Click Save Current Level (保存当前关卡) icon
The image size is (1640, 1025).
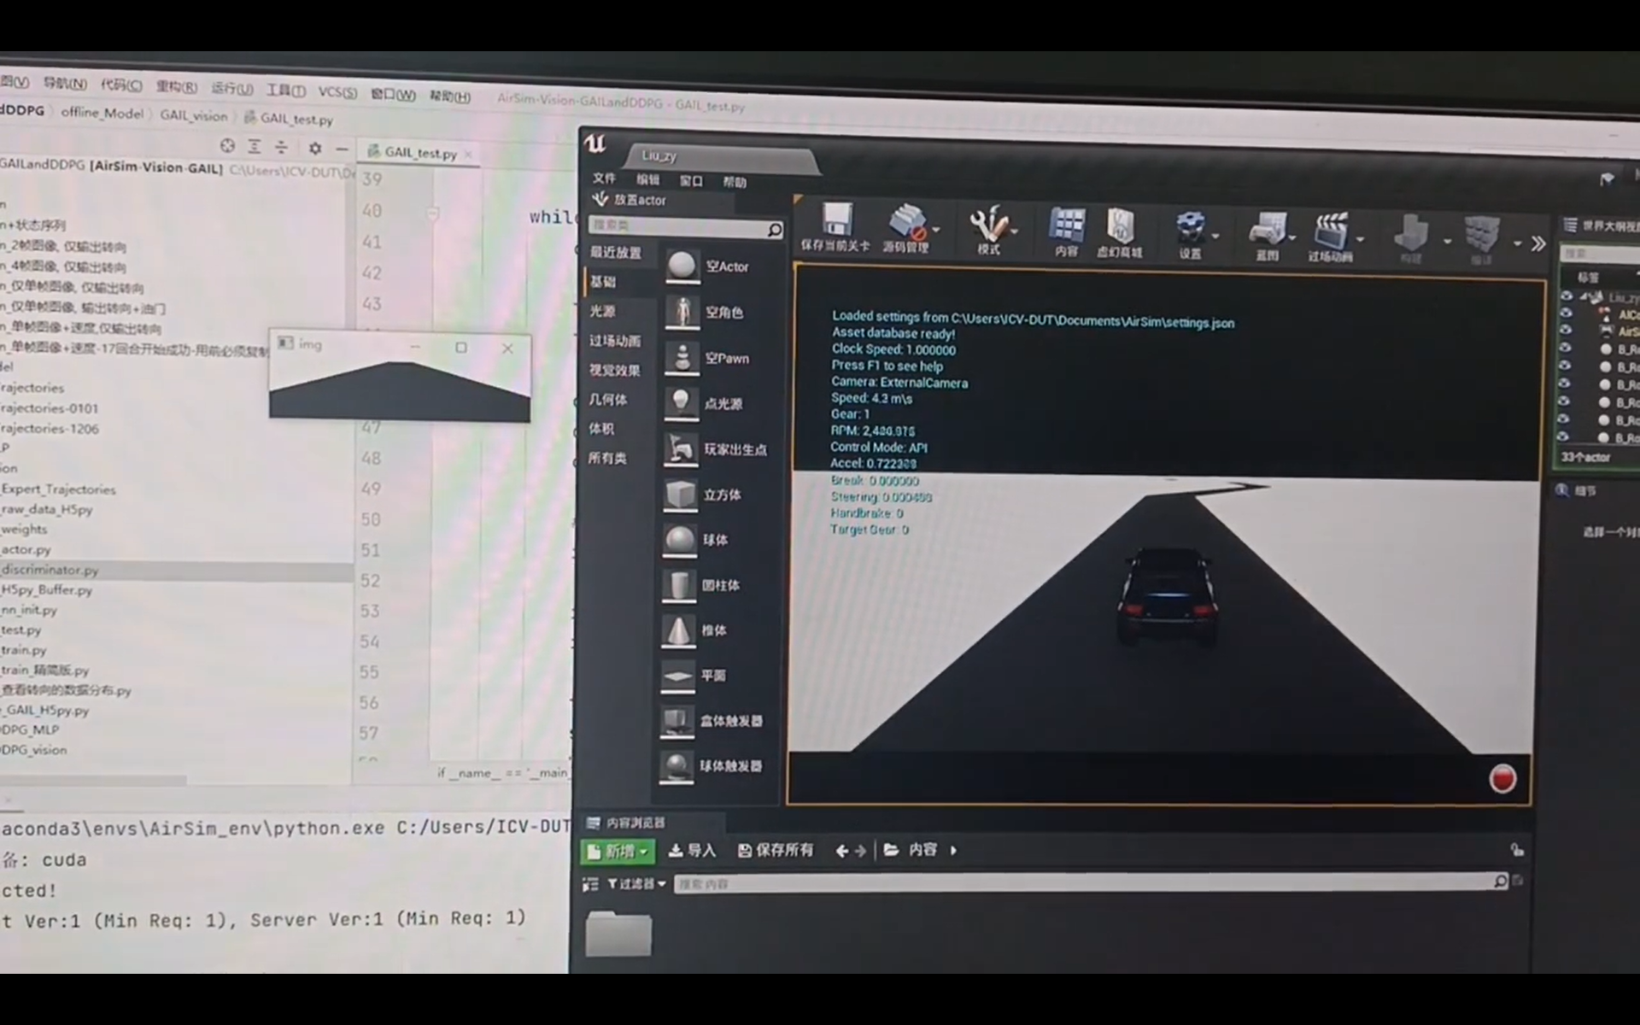click(836, 220)
